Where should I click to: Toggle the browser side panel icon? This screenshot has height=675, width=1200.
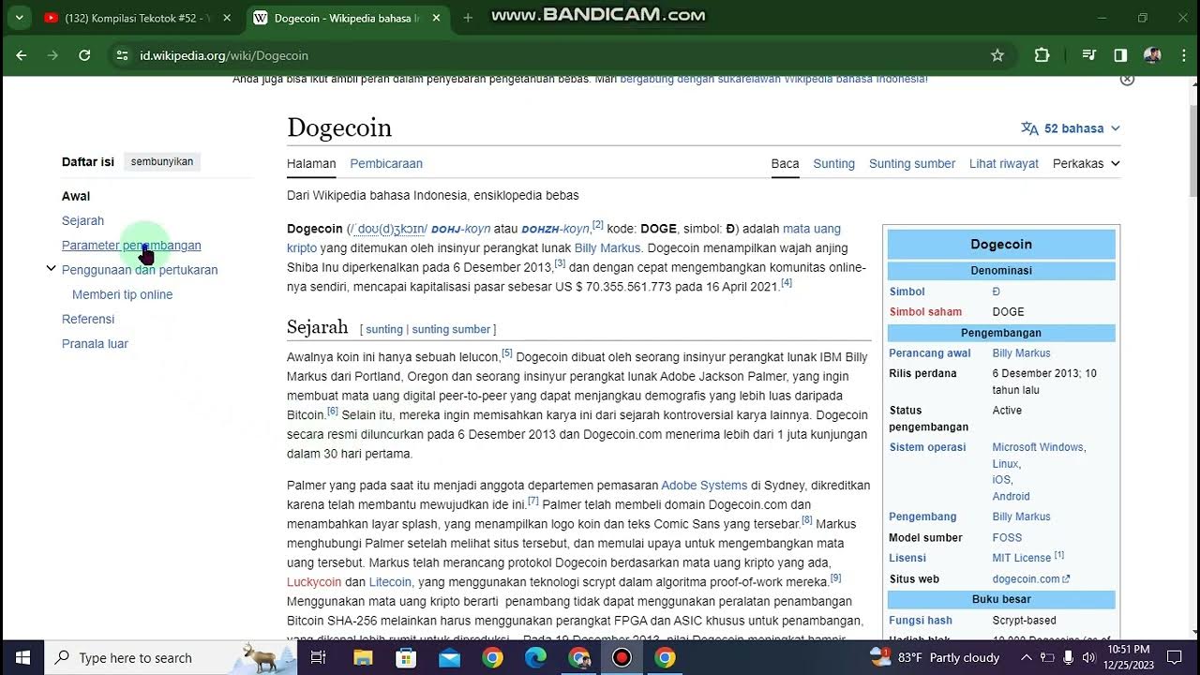coord(1120,55)
